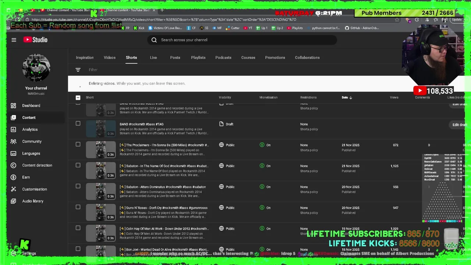Go to the Playlists tab
Screen dimensions: 471x265
pyautogui.click(x=198, y=57)
